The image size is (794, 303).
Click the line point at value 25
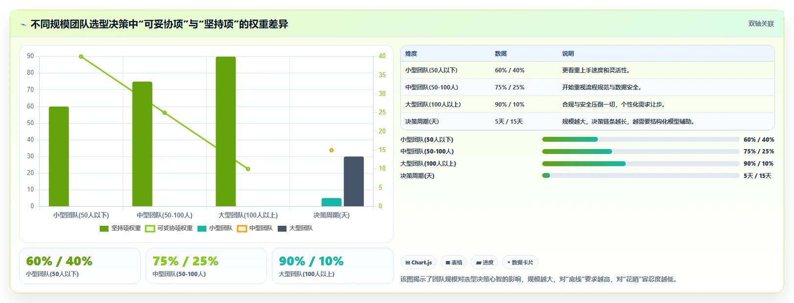coord(165,113)
